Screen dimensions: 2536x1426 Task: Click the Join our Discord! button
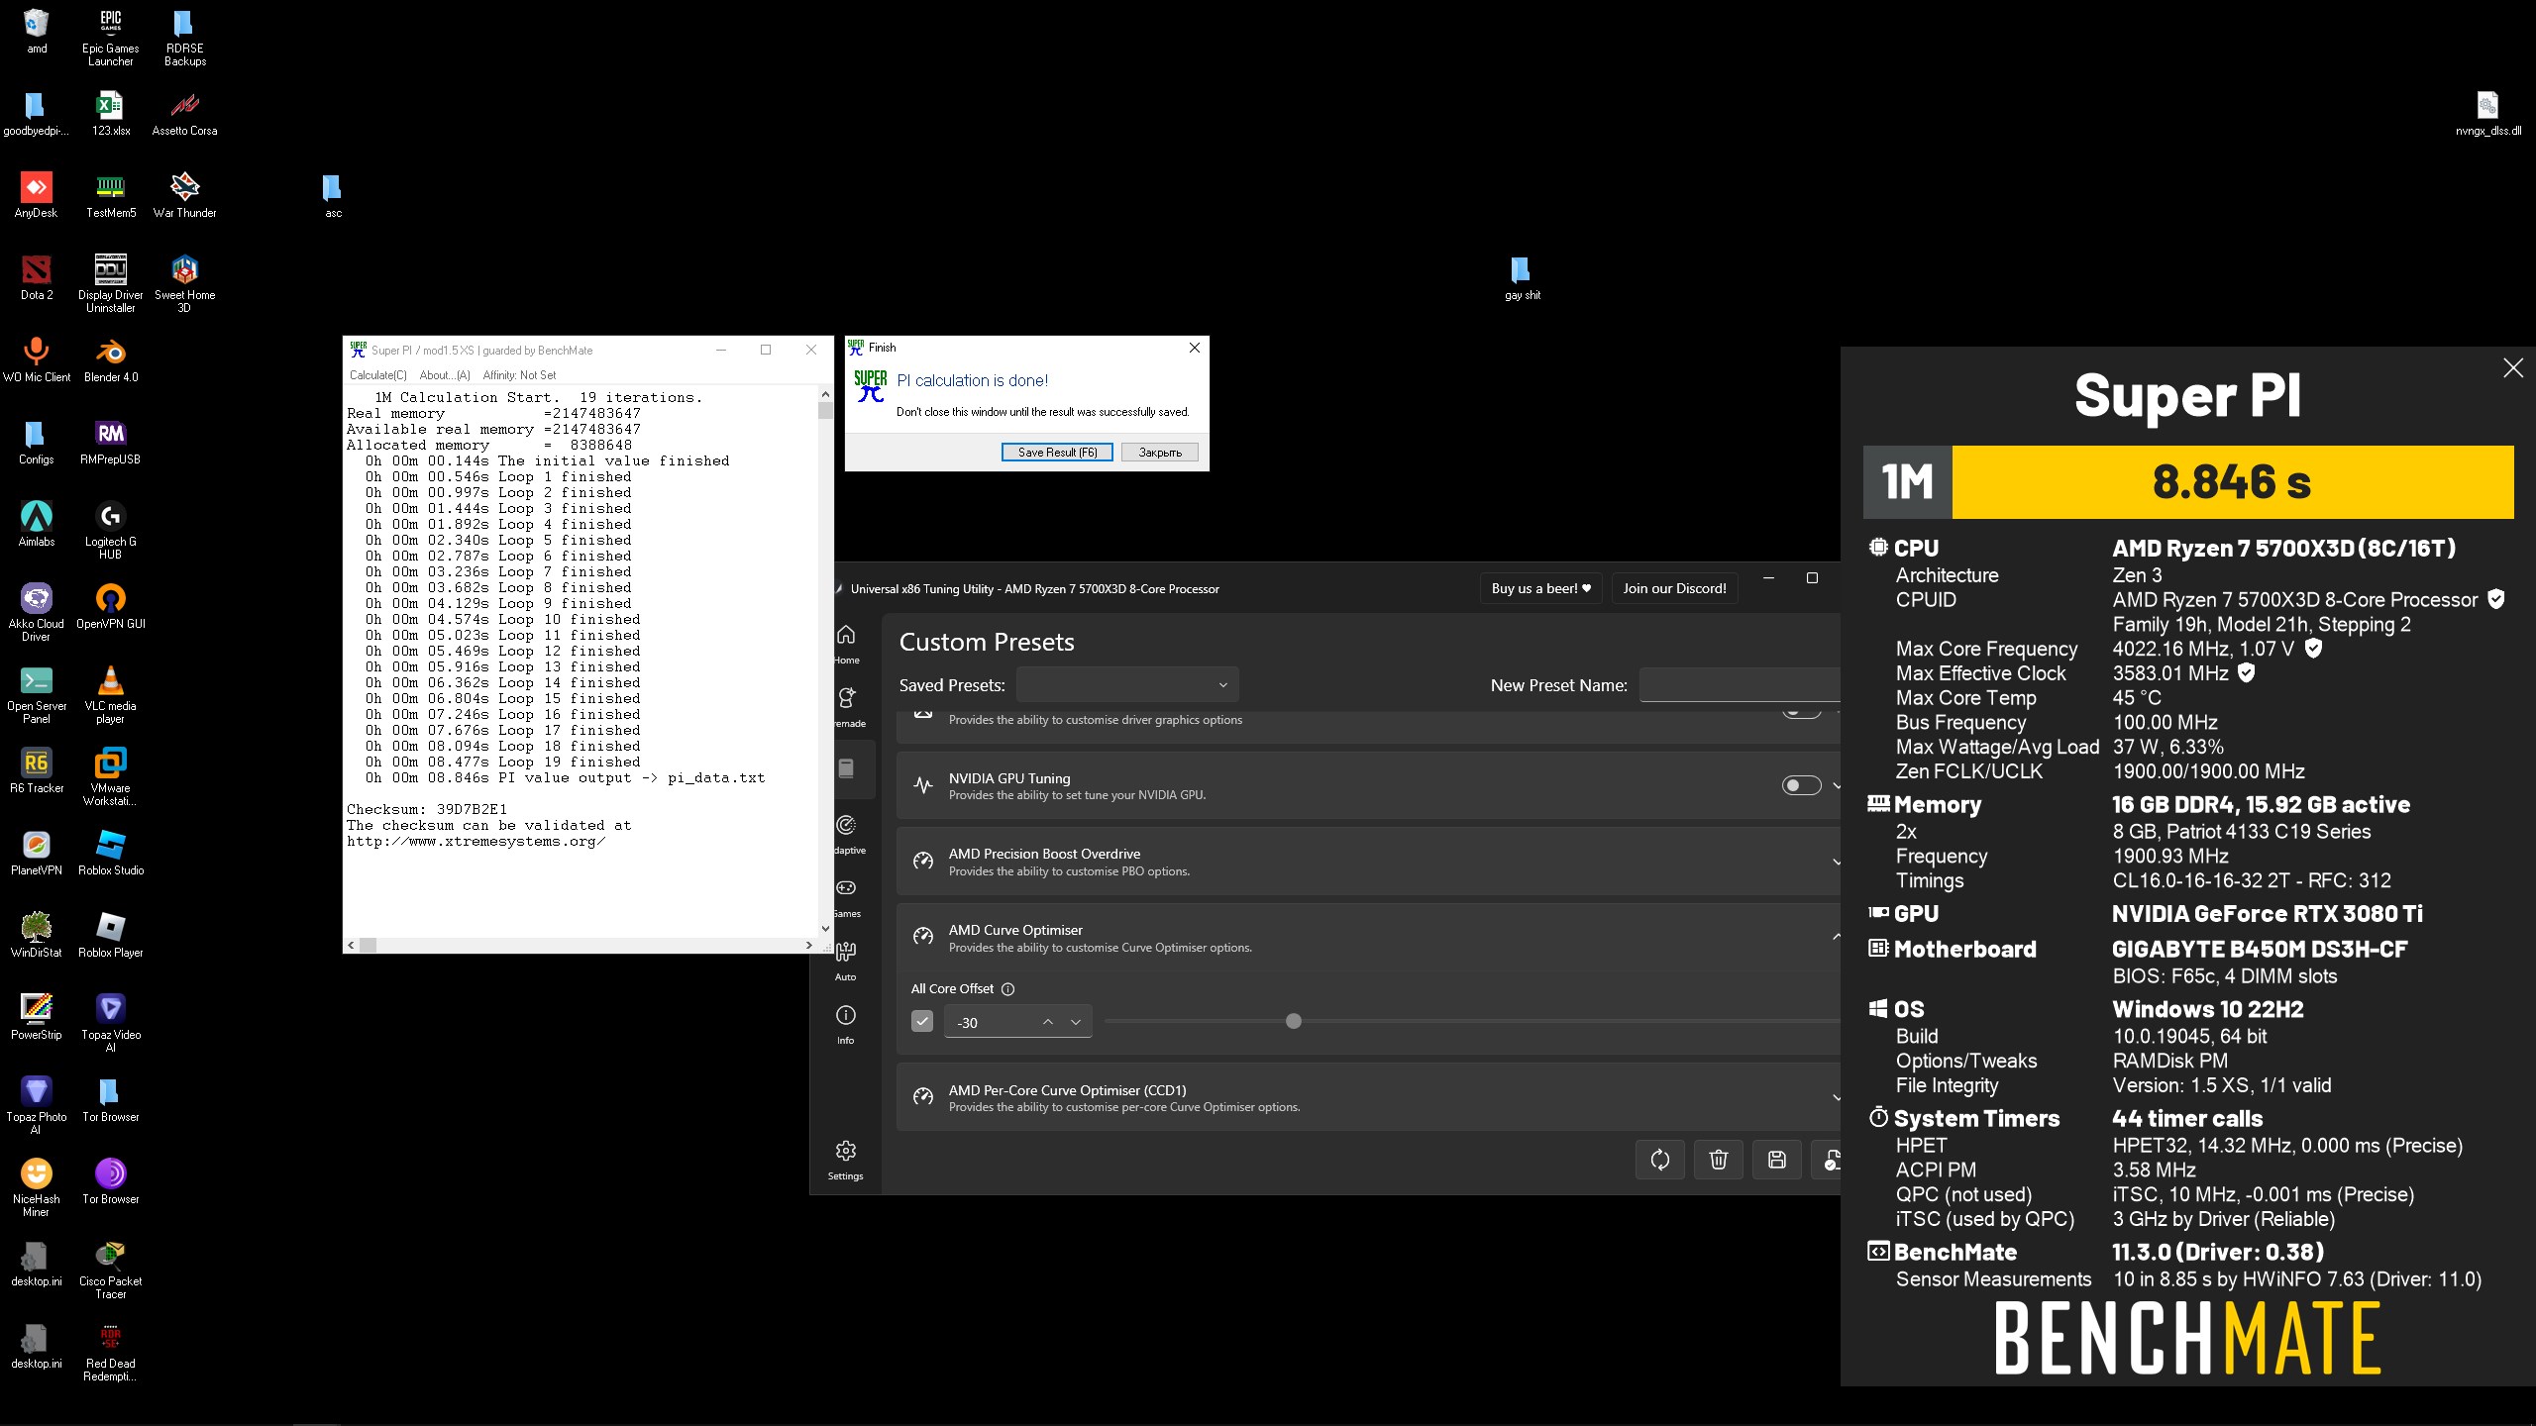pyautogui.click(x=1674, y=588)
